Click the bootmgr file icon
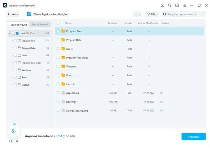 tap(63, 102)
